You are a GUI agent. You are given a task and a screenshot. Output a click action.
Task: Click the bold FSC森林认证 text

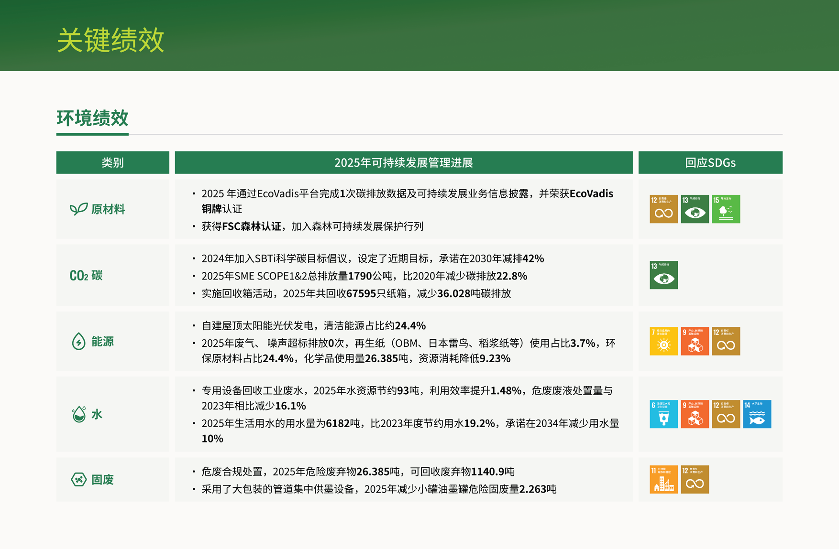click(x=252, y=226)
